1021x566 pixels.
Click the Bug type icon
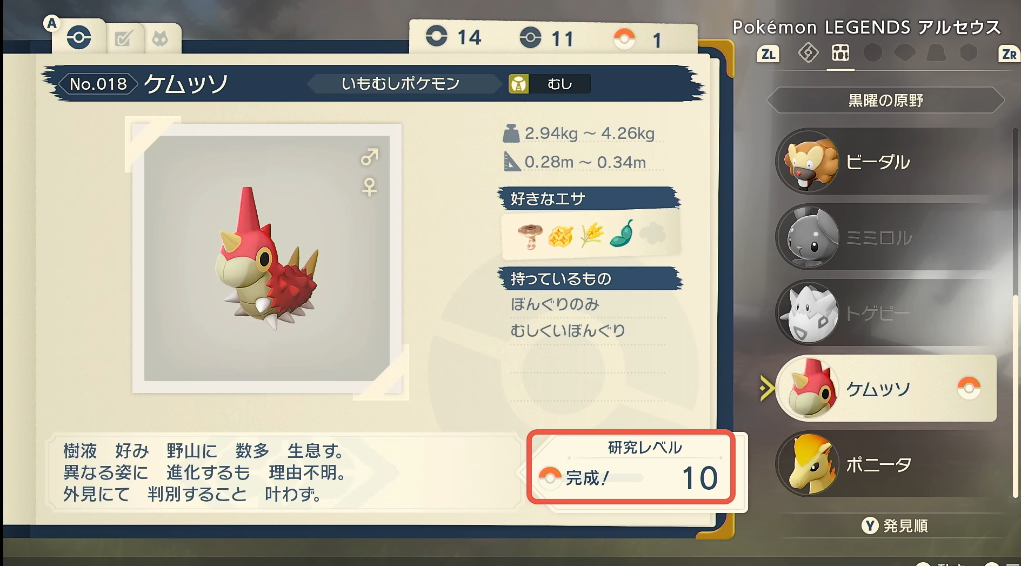coord(518,84)
